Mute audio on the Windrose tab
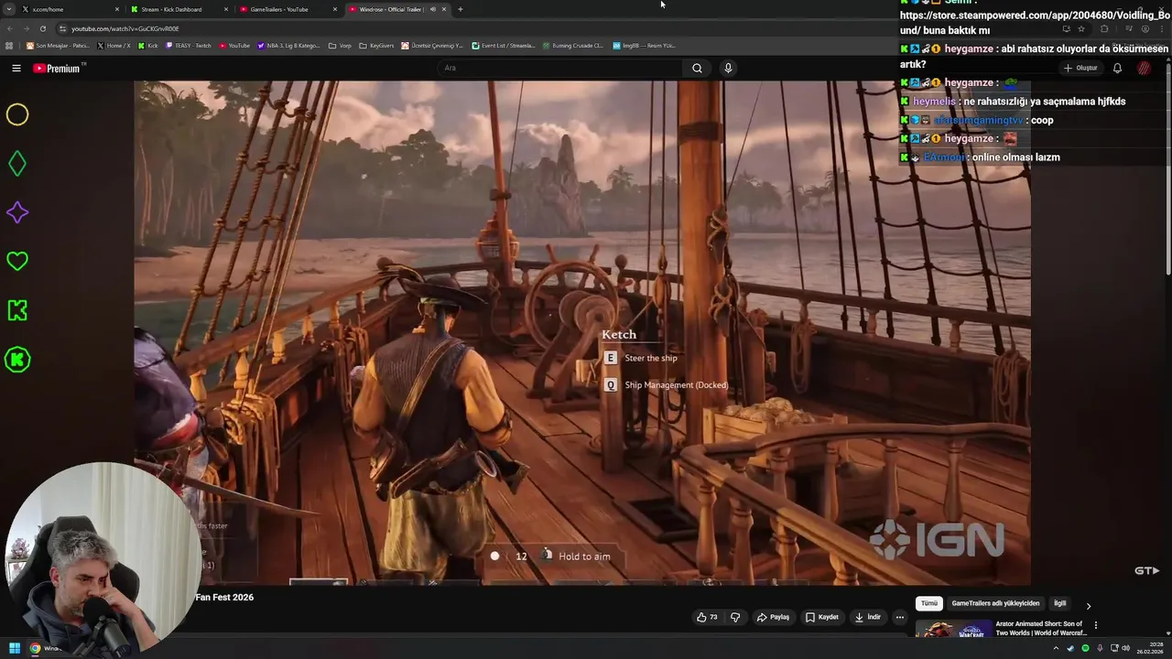Viewport: 1172px width, 659px height. [x=433, y=9]
